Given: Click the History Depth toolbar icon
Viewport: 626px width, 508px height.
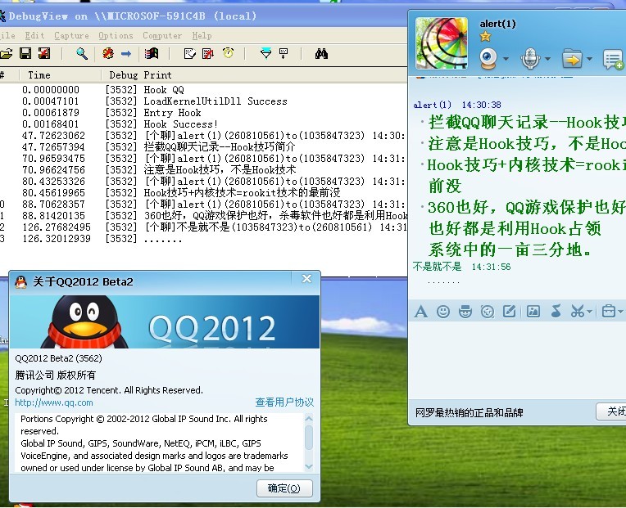Looking at the screenshot, I should click(284, 53).
